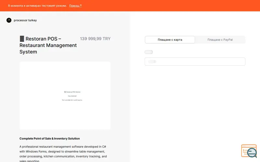The image size is (260, 162).
Task: Switch to Плащане с PayPal tab
Action: [220, 40]
